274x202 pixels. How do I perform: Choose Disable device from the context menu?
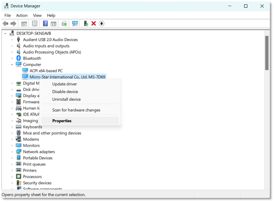(x=80, y=92)
